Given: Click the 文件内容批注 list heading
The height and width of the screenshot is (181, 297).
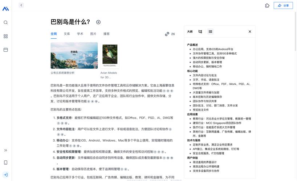Looking at the screenshot, I should tap(66, 129).
